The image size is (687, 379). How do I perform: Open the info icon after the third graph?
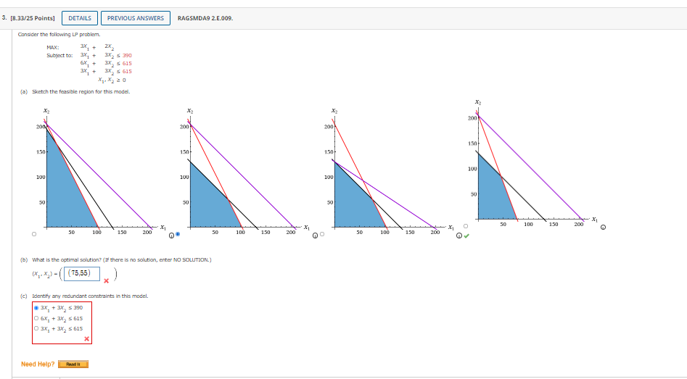[x=459, y=236]
